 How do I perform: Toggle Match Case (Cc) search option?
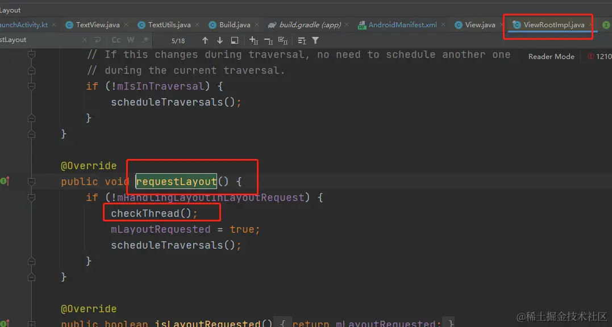(116, 40)
